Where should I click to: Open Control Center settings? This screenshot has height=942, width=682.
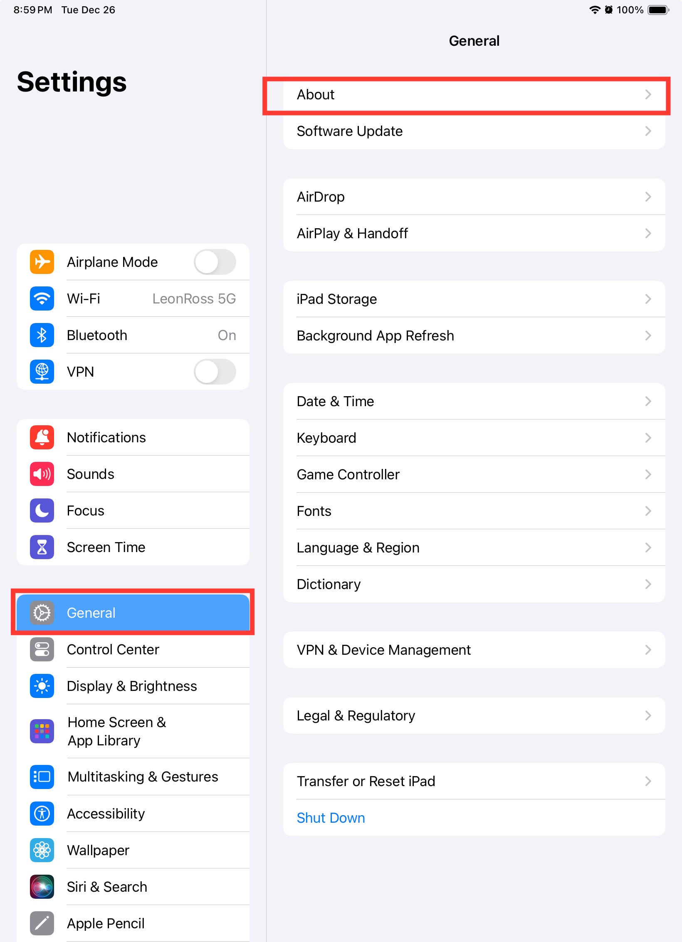(133, 649)
